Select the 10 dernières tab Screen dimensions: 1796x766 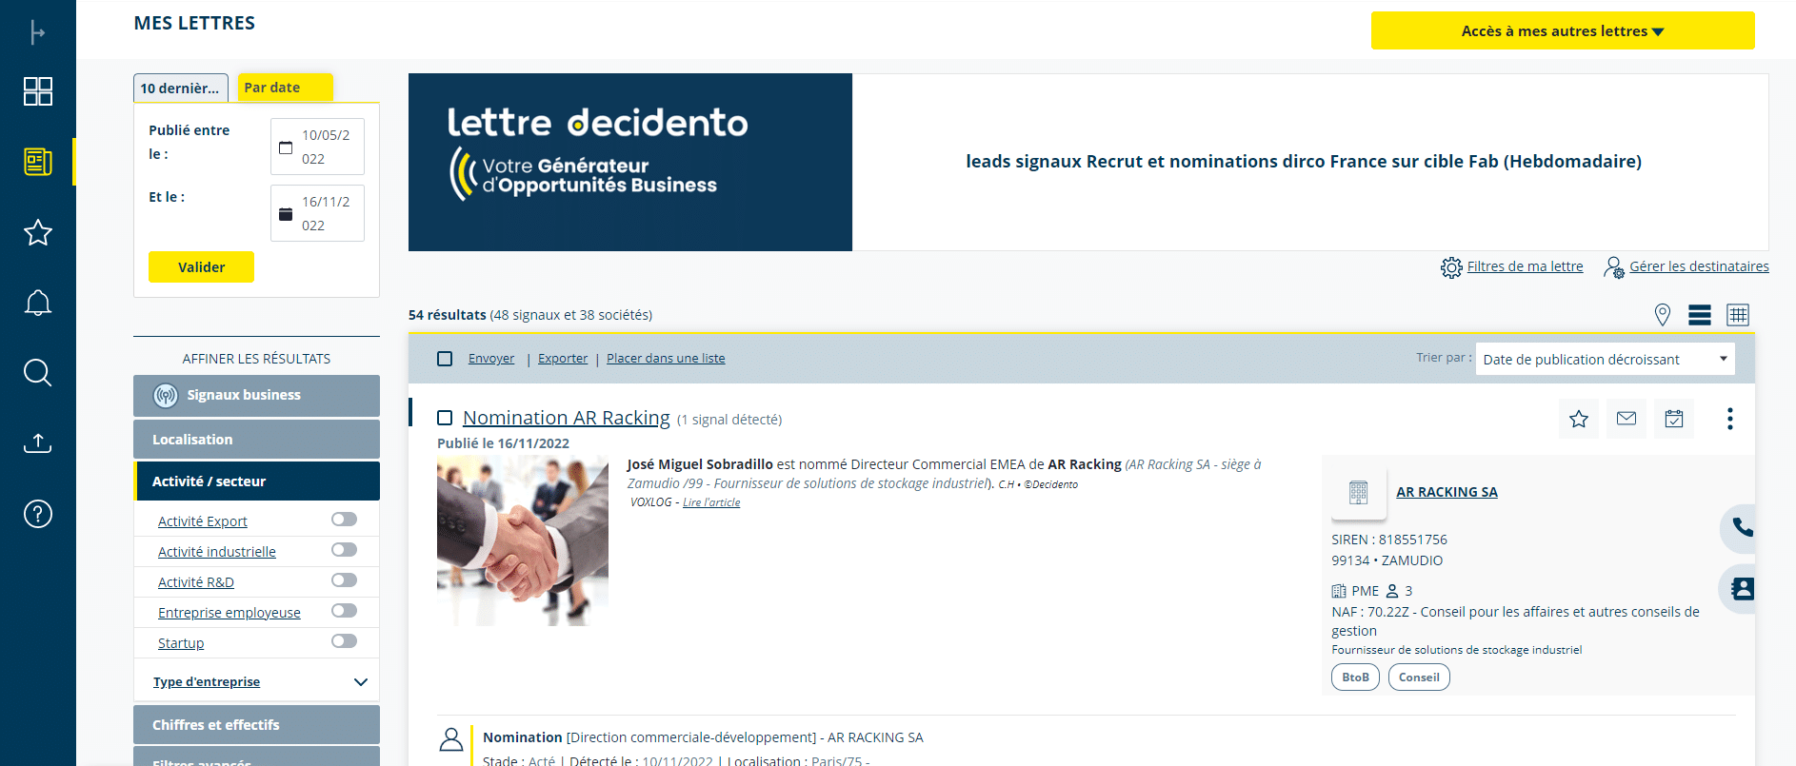180,88
